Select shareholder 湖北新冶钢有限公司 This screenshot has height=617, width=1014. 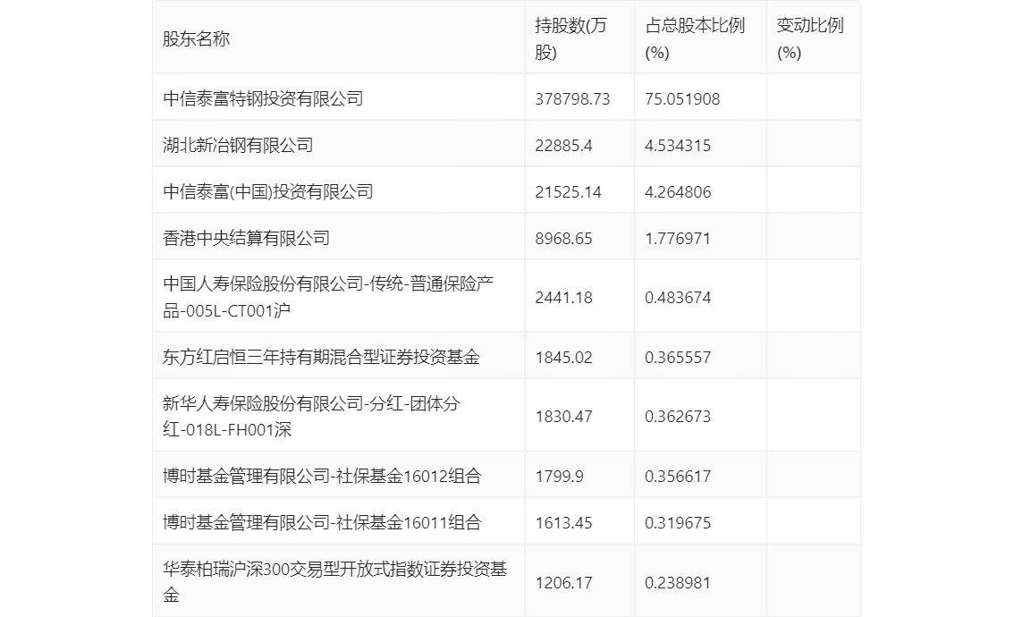237,145
